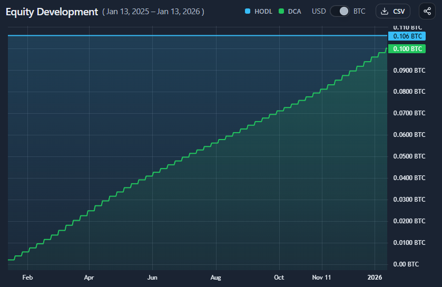The image size is (442, 287).
Task: Click the 0.0500 BTC price axis label
Action: (409, 156)
